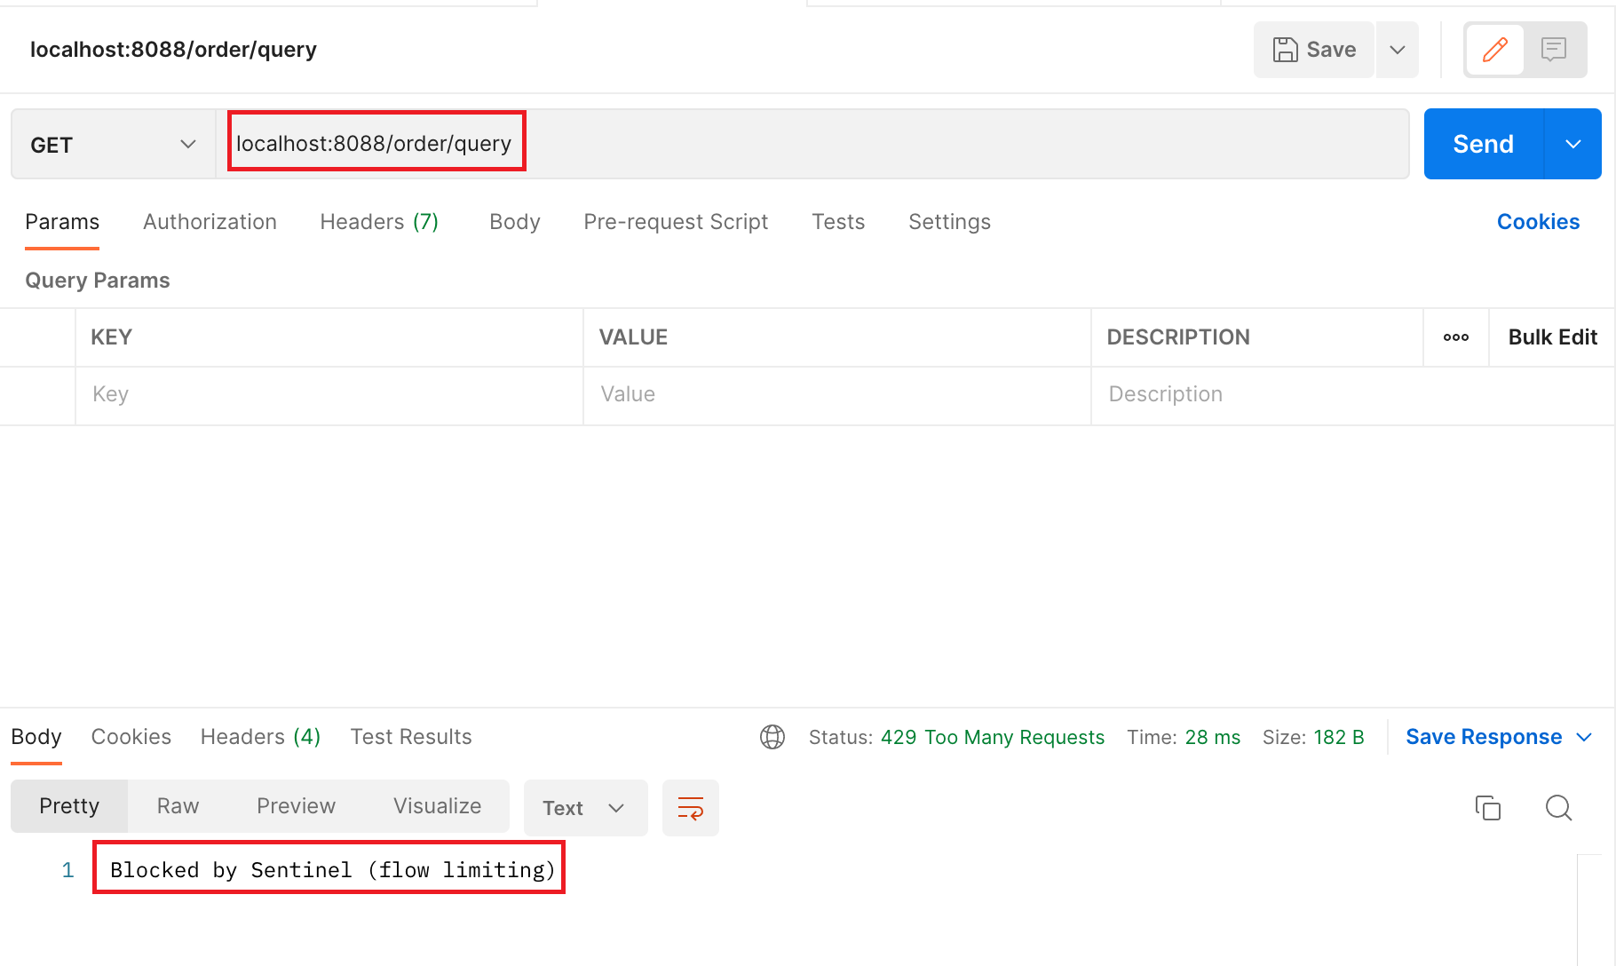Expand the Save options chevron
Viewport: 1616px width, 966px height.
click(x=1398, y=50)
